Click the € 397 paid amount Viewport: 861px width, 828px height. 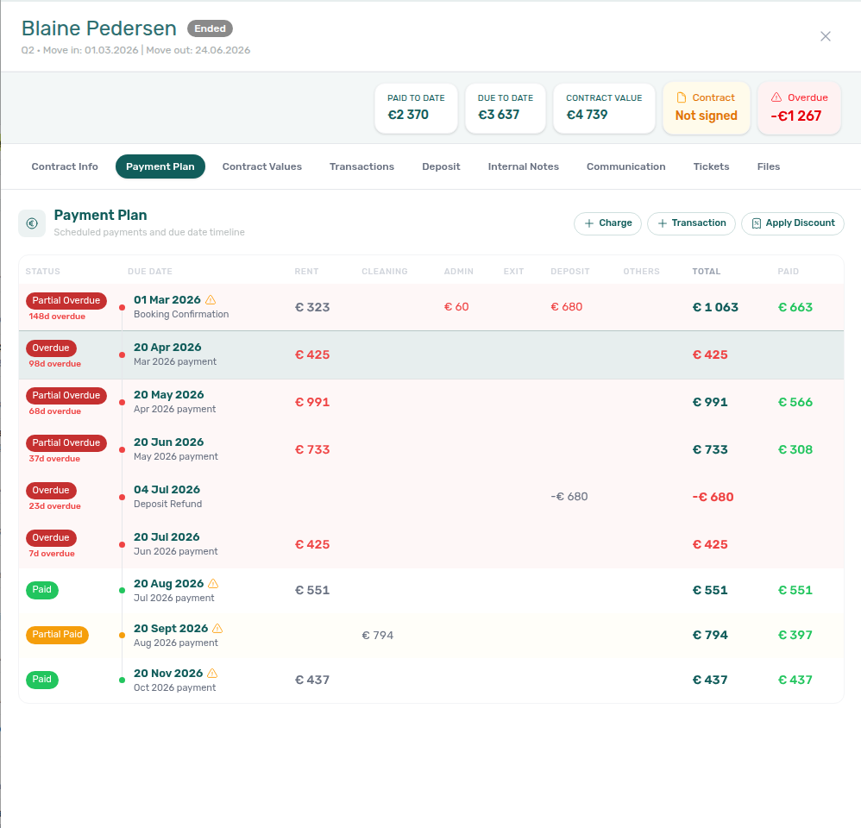795,636
